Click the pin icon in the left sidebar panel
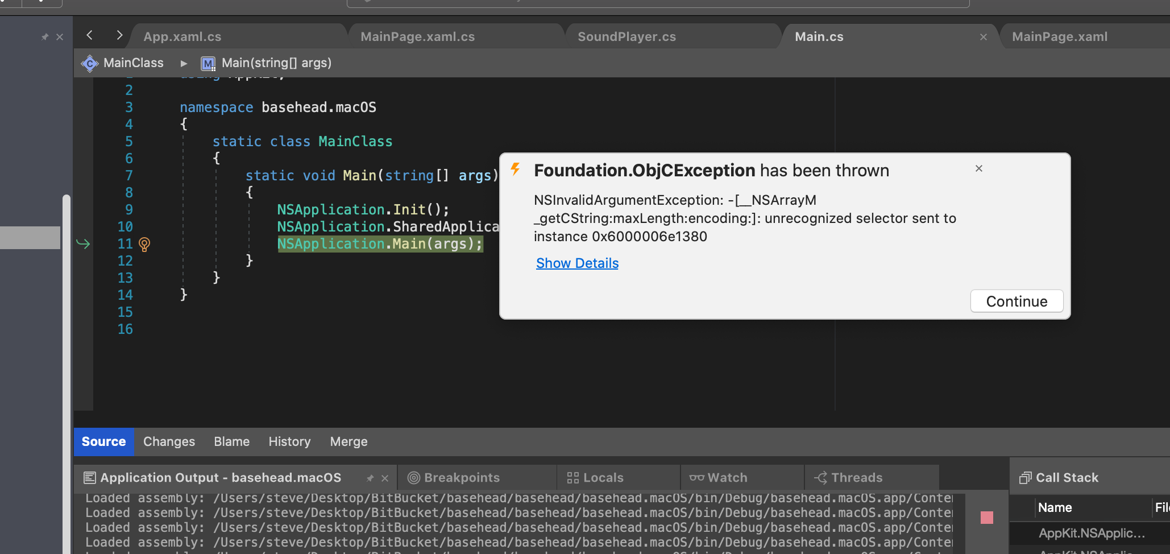Screen dimensions: 1170x554 tap(45, 37)
